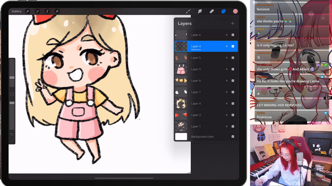Open blend mode N of Layer 1
This screenshot has width=332, height=186.
pos(227,126)
